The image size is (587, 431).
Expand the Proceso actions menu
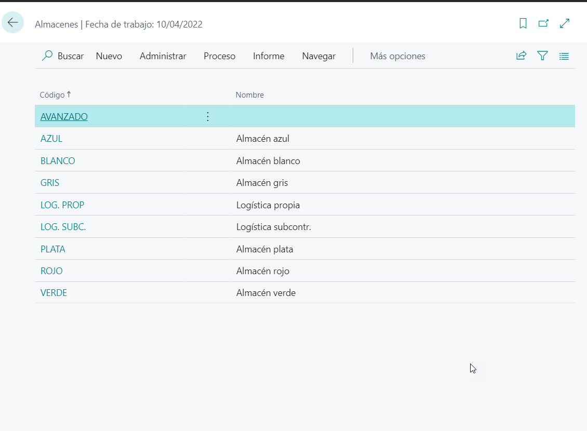pos(219,56)
